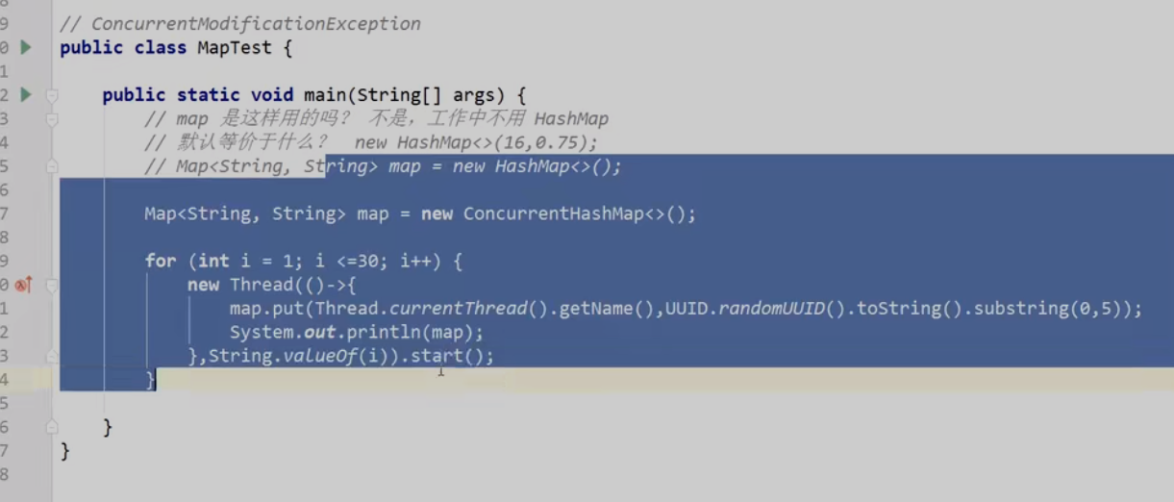Click fold end marker at main's closing brace

pyautogui.click(x=52, y=427)
